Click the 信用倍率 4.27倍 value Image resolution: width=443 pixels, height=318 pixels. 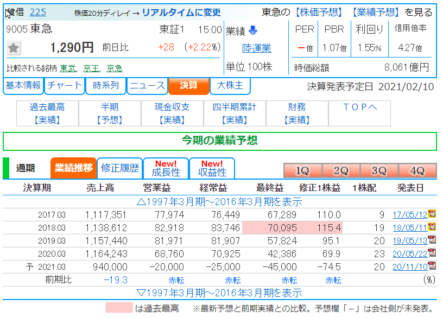(x=410, y=48)
